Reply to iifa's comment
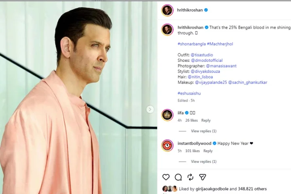Screen dimensions: 291x194 tap(206, 120)
